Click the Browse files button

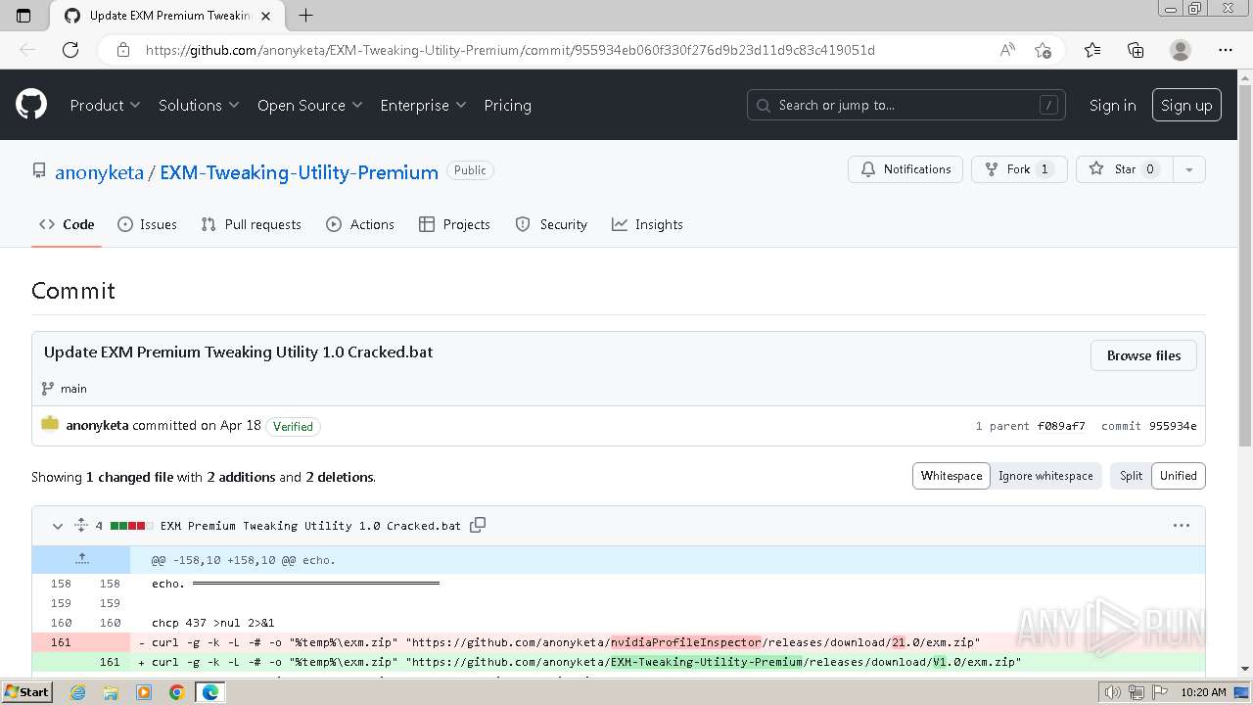coord(1143,355)
